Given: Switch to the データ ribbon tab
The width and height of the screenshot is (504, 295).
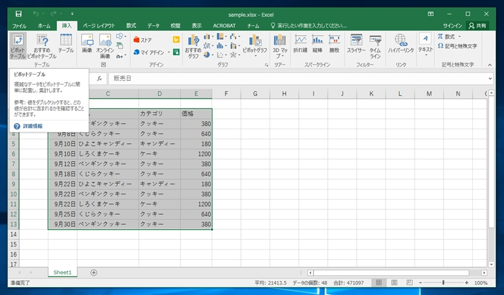Looking at the screenshot, I should [x=154, y=25].
